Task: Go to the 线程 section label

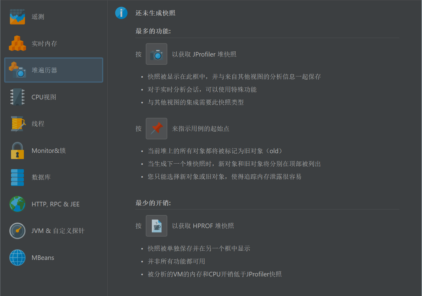Action: pyautogui.click(x=38, y=124)
